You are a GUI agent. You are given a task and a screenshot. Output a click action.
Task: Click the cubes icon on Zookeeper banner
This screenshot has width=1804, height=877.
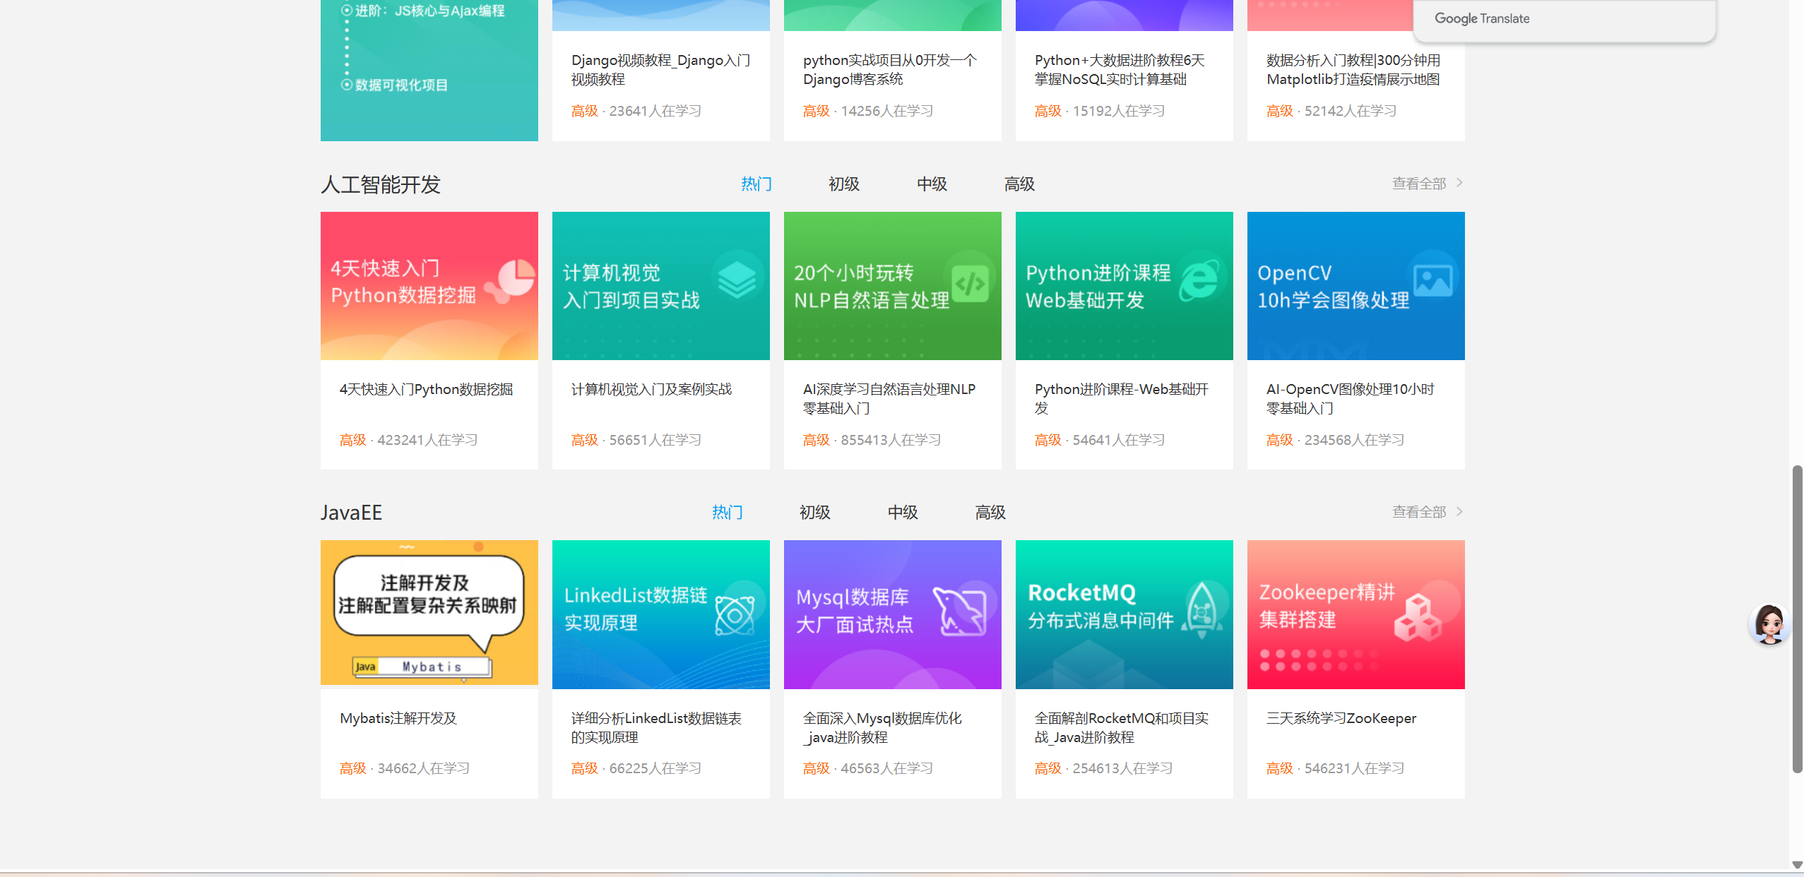(x=1417, y=617)
